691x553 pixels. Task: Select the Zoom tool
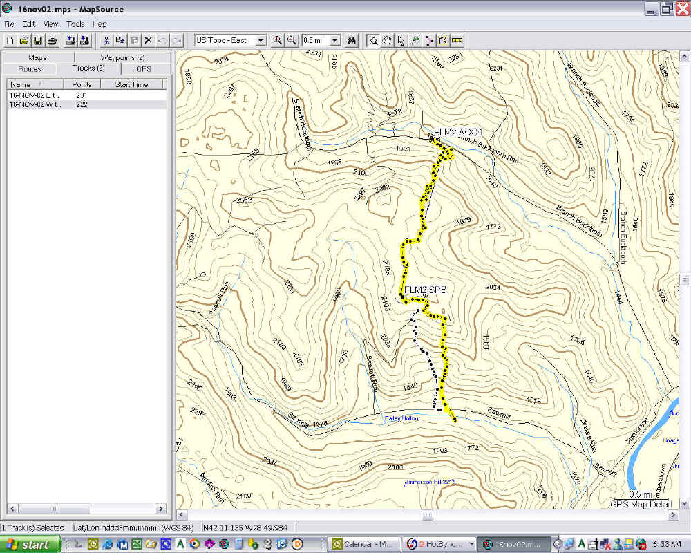[x=373, y=41]
